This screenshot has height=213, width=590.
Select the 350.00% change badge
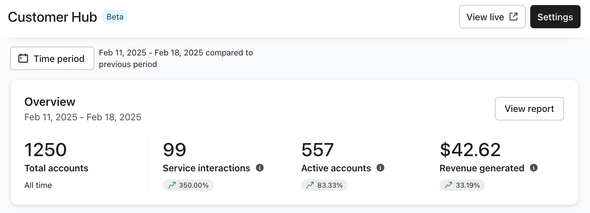tap(188, 185)
